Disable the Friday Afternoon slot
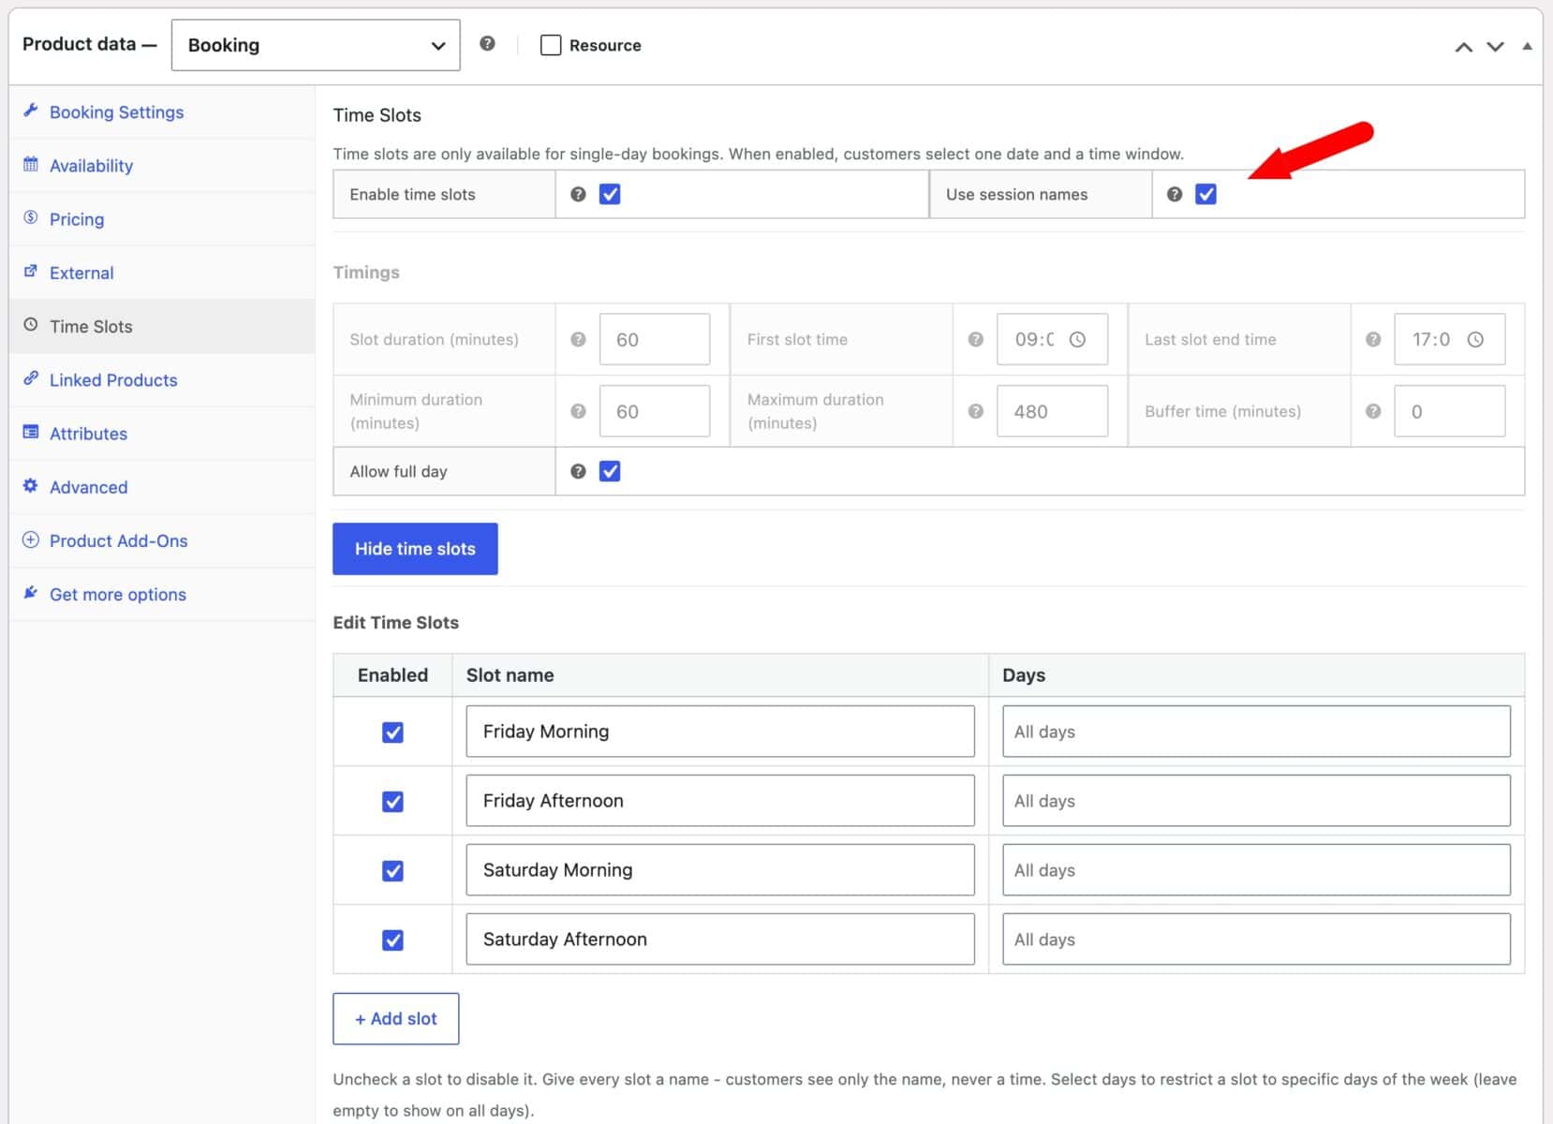1553x1124 pixels. (x=392, y=801)
